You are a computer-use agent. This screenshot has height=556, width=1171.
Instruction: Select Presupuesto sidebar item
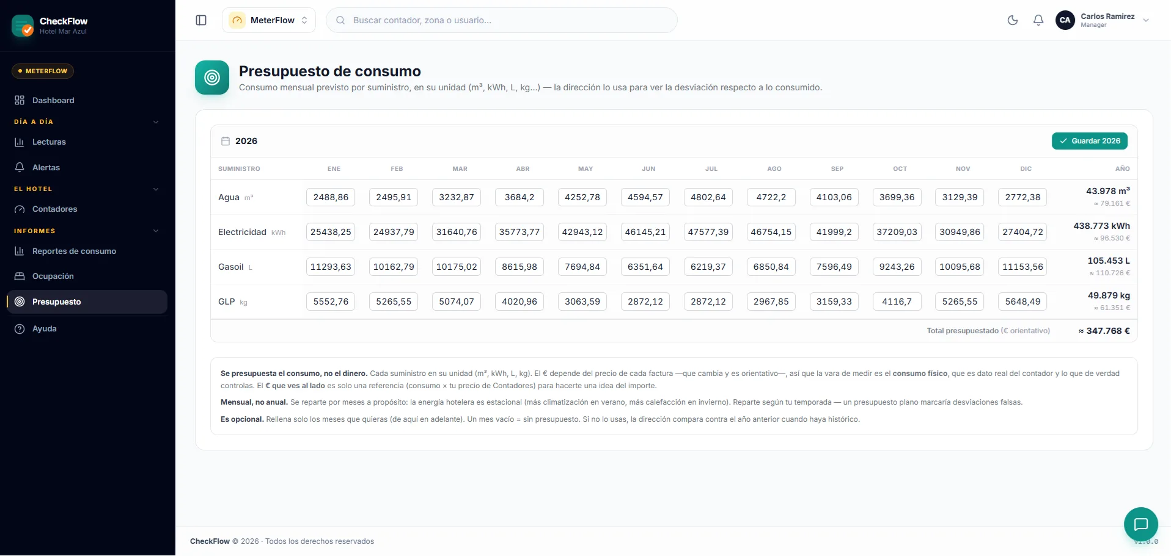tap(87, 301)
